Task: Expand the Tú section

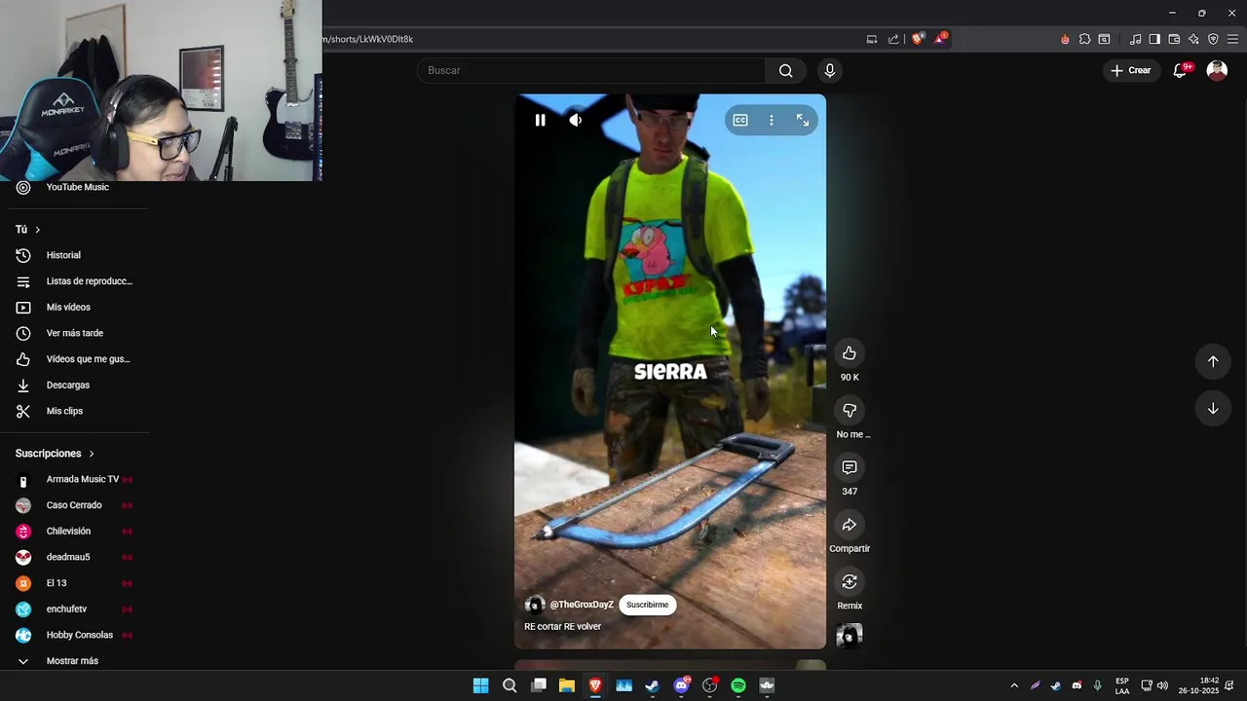Action: 27,230
